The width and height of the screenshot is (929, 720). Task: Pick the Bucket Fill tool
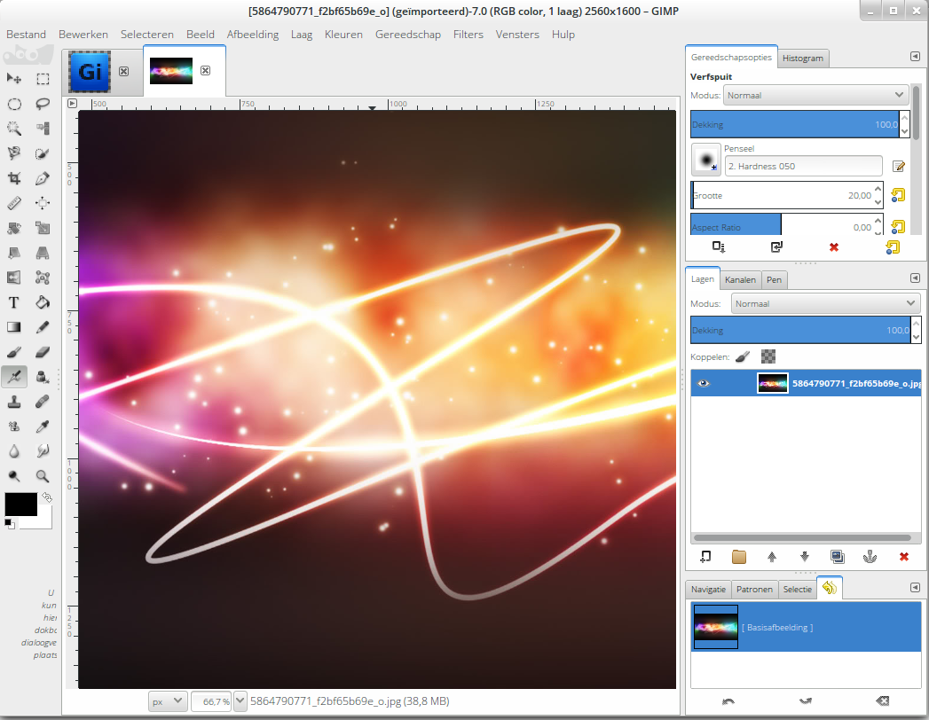point(42,302)
